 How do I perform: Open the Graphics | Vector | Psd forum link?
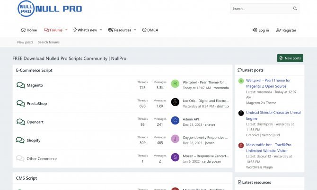tap(263, 135)
